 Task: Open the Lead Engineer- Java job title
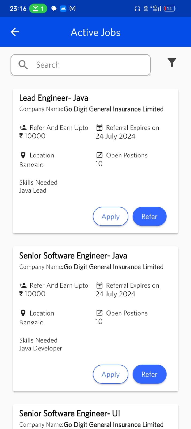(x=54, y=98)
